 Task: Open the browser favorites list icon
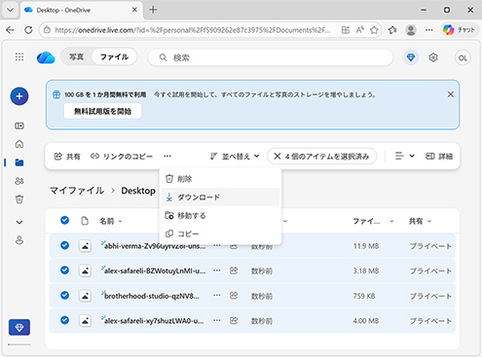pyautogui.click(x=392, y=30)
